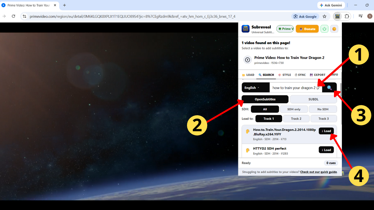Switch to the SEARCH tab
This screenshot has height=210, width=374.
coord(266,75)
